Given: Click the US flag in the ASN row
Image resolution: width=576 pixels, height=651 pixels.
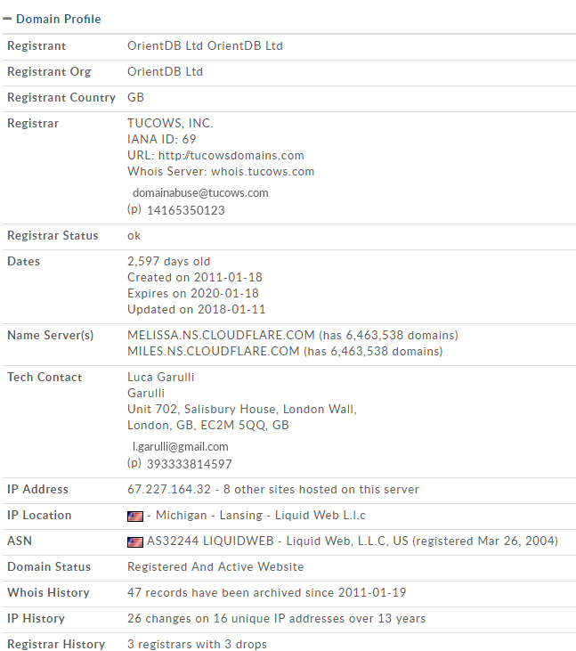Looking at the screenshot, I should [x=135, y=541].
